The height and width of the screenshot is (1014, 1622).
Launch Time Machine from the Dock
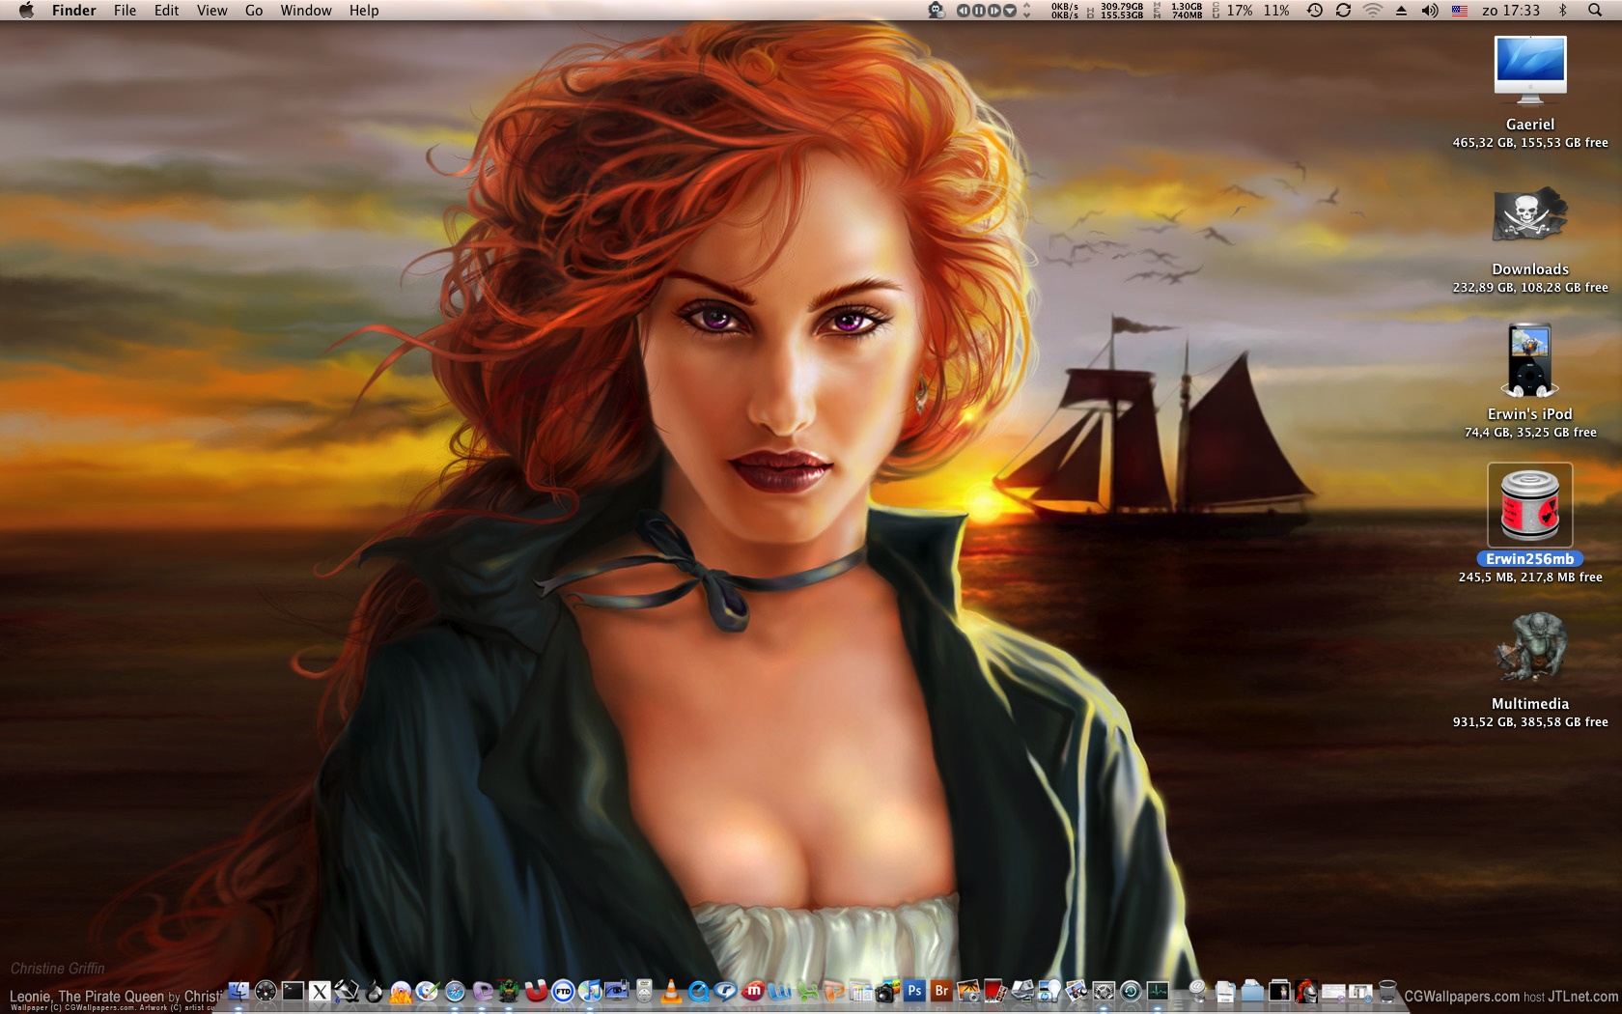1131,992
